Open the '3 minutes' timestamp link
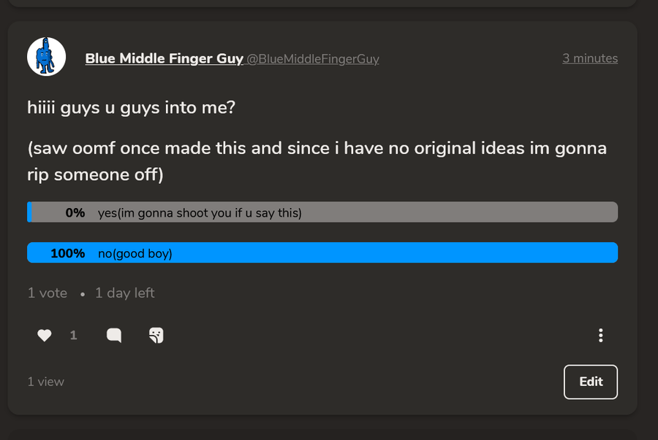Screen dimensions: 658x440 [589, 58]
